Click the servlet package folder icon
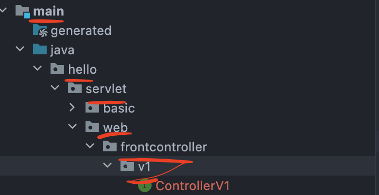This screenshot has height=195, width=379. coord(75,88)
